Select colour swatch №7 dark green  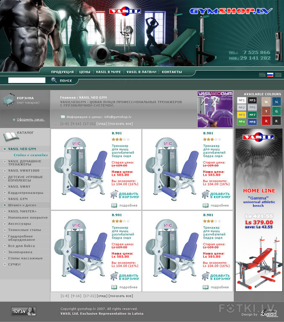point(253,114)
